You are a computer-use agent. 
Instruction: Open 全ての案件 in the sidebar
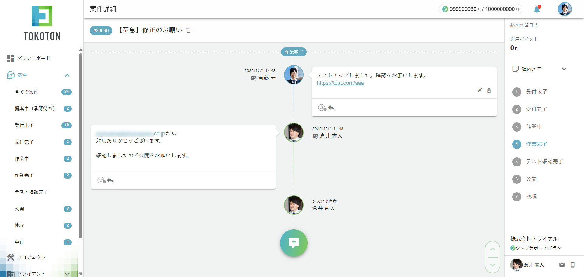click(26, 92)
